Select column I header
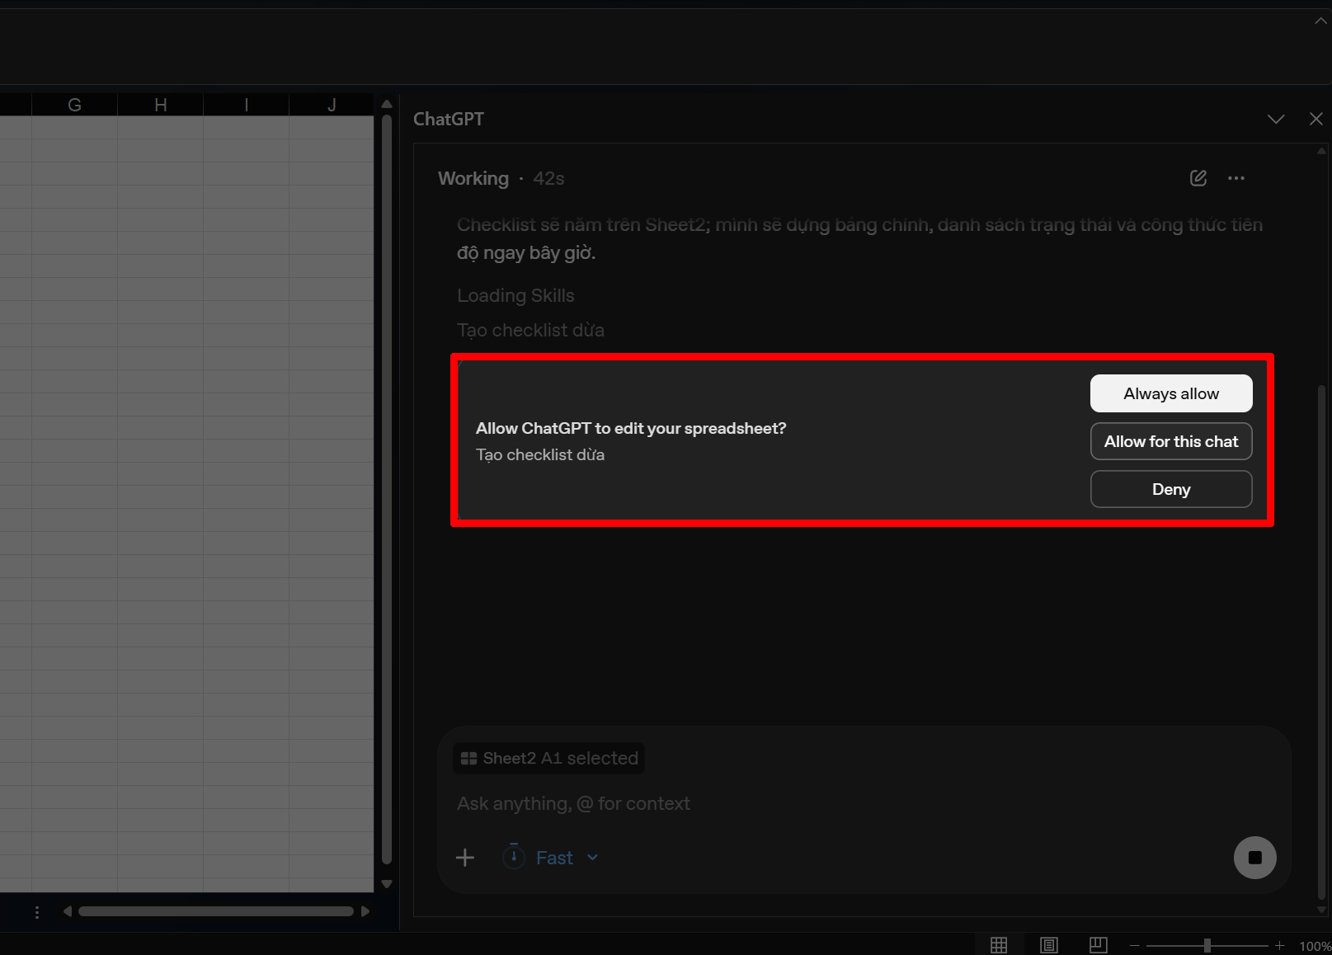 point(246,105)
